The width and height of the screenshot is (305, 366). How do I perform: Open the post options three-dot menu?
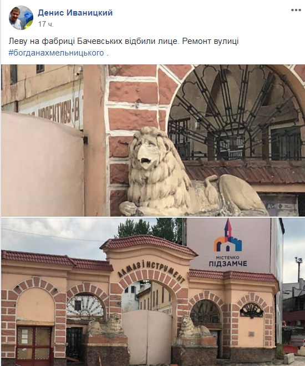[296, 10]
